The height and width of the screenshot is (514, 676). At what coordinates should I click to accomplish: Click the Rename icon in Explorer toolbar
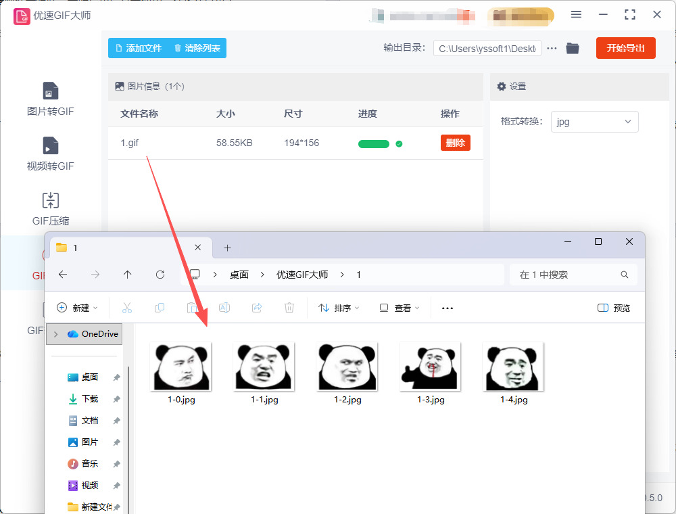[224, 308]
